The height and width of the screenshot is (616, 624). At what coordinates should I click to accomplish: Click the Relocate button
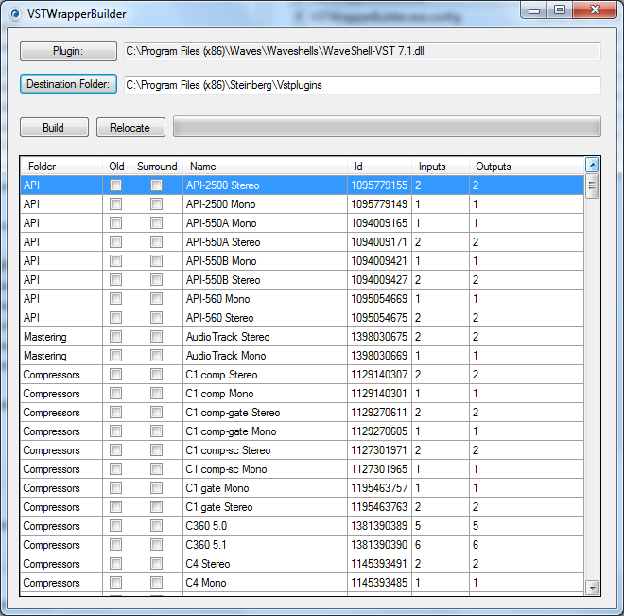point(130,128)
